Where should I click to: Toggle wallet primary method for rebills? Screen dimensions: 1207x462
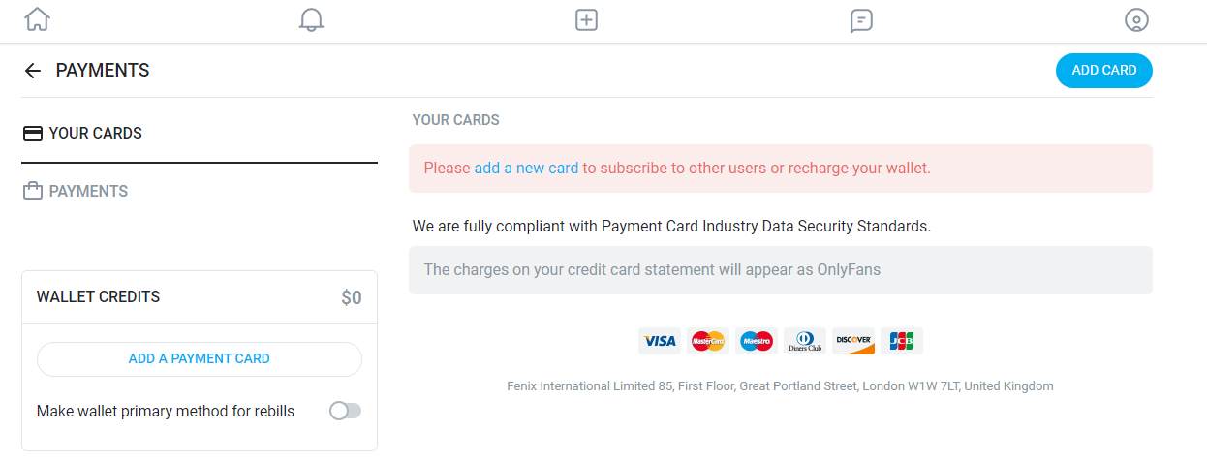(345, 411)
